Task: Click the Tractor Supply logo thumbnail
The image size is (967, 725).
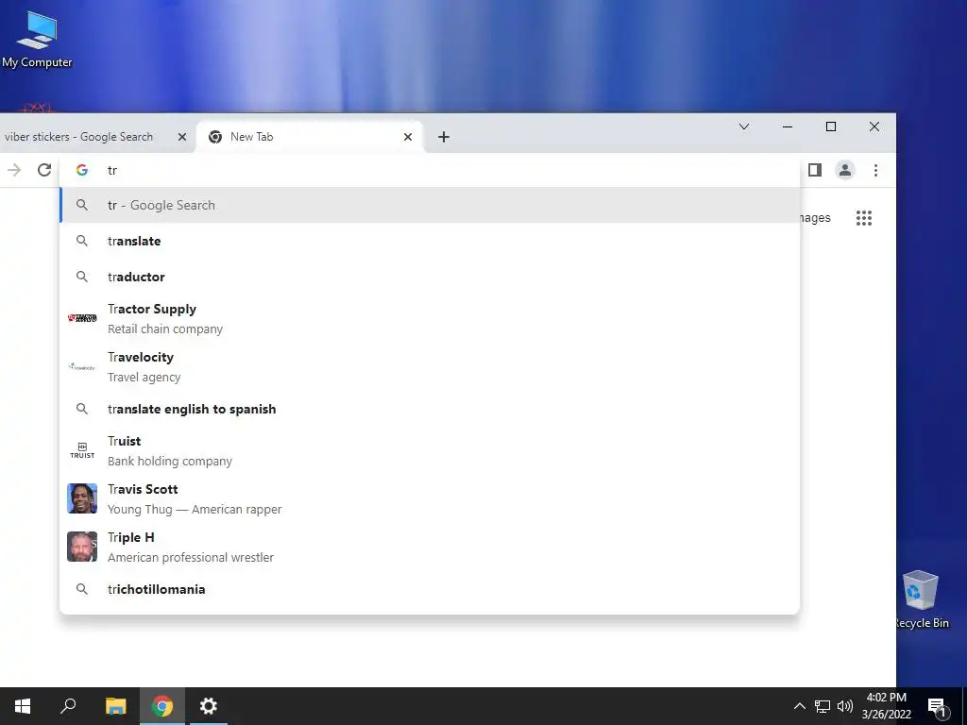Action: click(82, 318)
